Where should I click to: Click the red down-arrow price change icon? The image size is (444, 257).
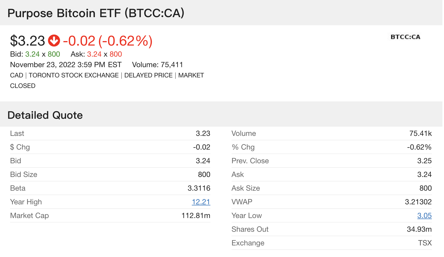[54, 41]
